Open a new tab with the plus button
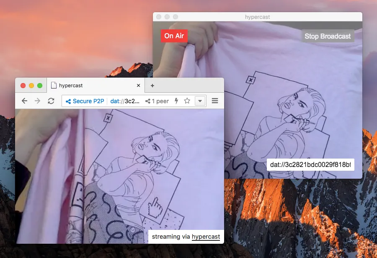Viewport: 377px width, 258px height. pos(152,85)
